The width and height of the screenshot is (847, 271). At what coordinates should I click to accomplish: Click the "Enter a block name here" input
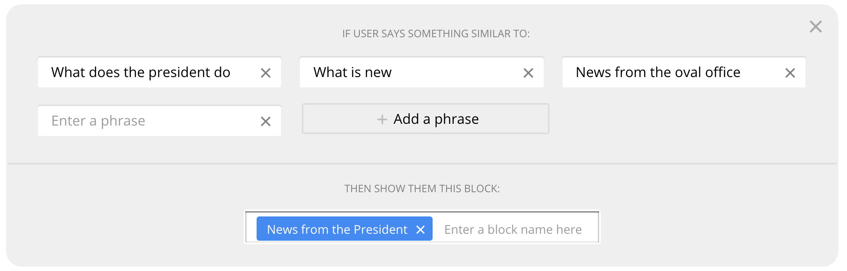click(x=513, y=229)
